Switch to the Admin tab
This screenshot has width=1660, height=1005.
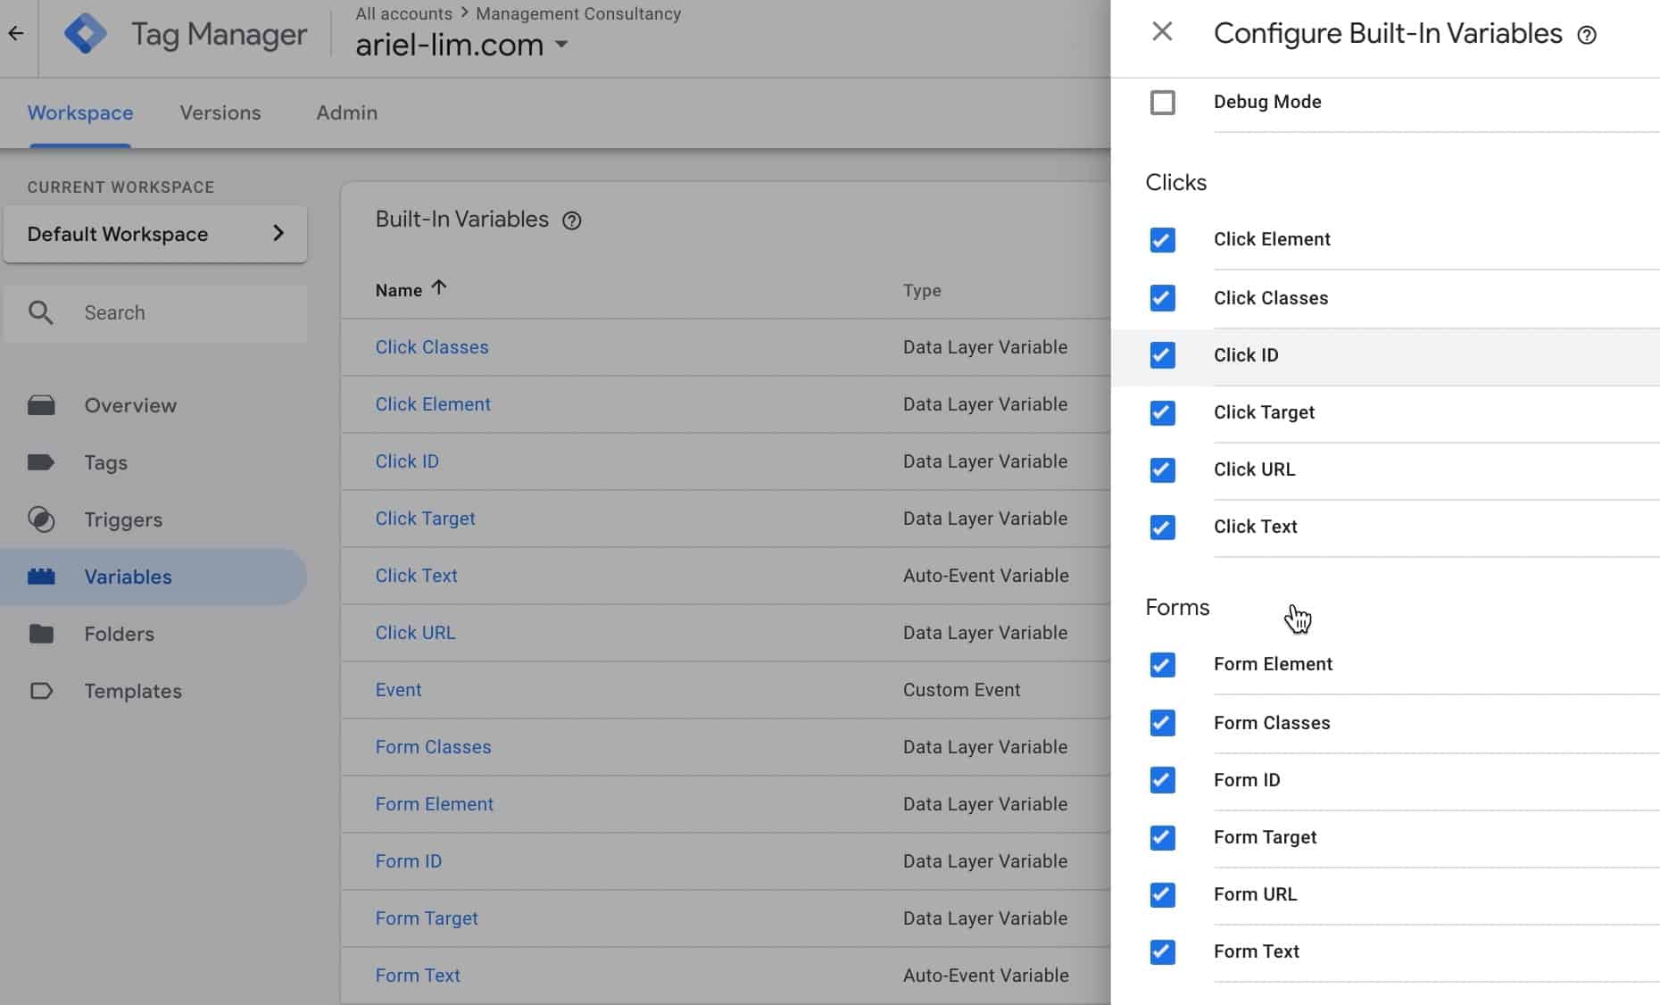tap(347, 112)
